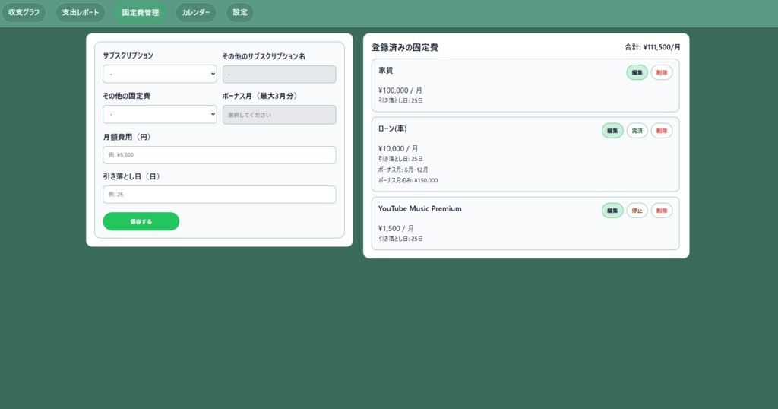Click the 登録済みの固定費 heading
Screen dimensions: 778x409
point(405,48)
